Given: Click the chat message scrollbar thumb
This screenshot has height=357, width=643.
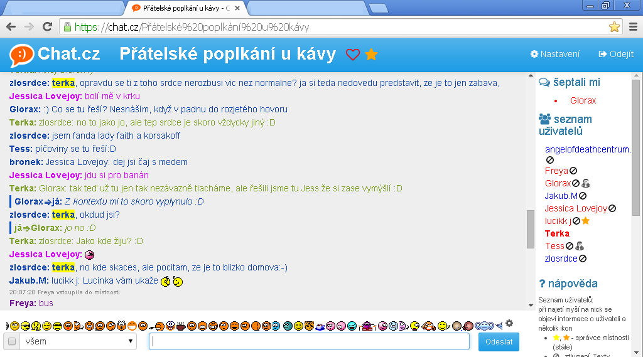Looking at the screenshot, I should click(531, 229).
